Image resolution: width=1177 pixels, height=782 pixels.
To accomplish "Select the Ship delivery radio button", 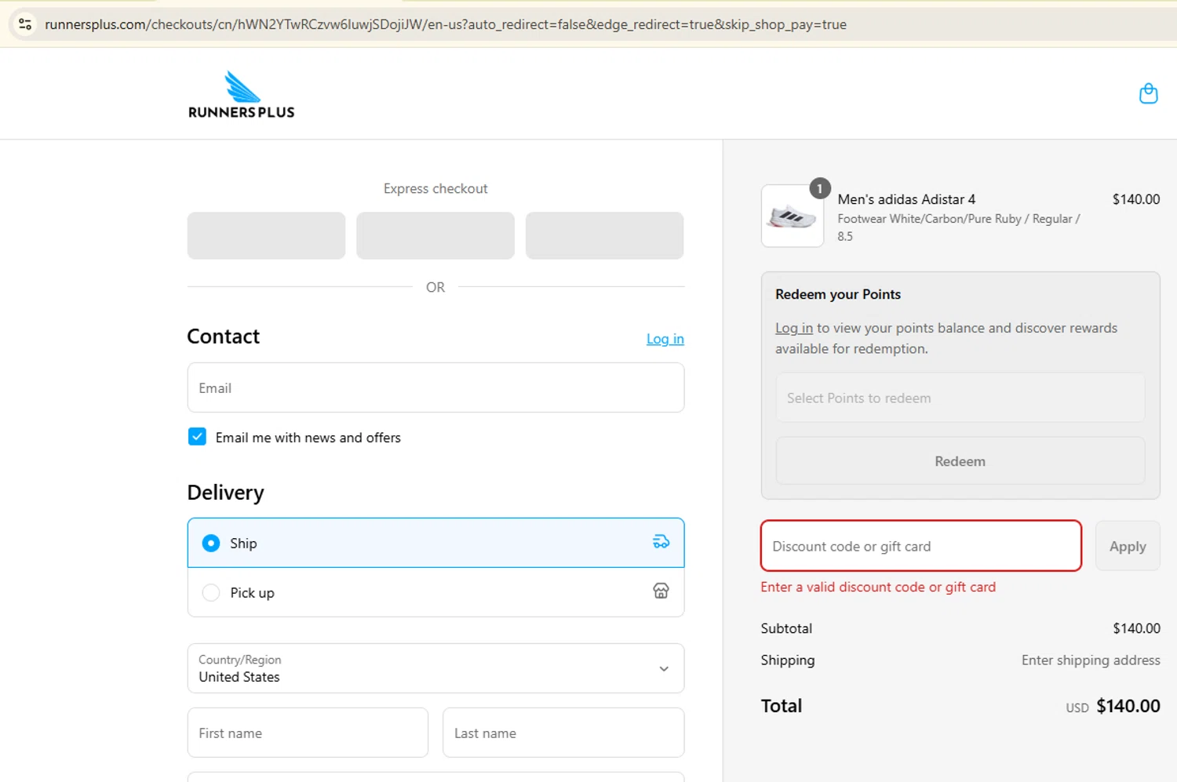I will [211, 543].
